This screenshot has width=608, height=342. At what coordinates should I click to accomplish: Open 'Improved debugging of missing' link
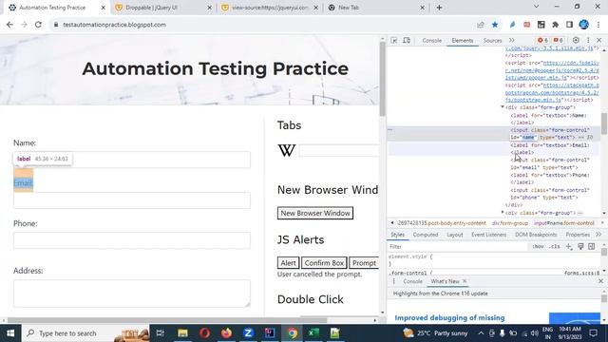coord(449,317)
